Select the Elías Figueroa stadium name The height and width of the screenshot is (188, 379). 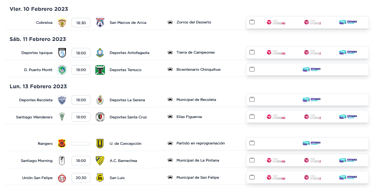click(189, 117)
